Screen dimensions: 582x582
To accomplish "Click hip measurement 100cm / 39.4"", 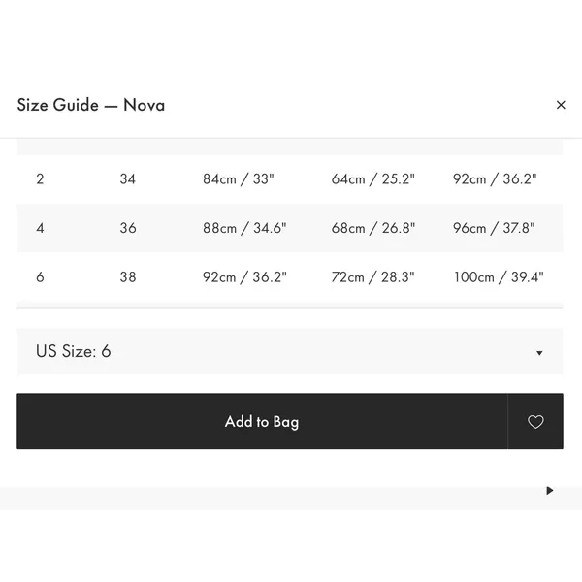I will click(499, 276).
